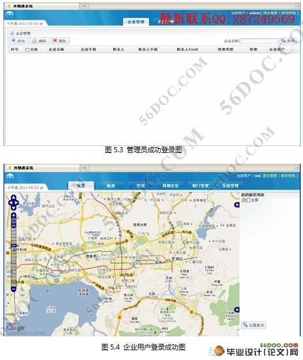The width and height of the screenshot is (303, 360).
Task: Select the 外勤通系统 browser tab in the map window
Action: click(x=42, y=168)
